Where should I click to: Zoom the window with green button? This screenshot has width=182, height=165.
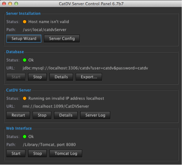coord(16,3)
